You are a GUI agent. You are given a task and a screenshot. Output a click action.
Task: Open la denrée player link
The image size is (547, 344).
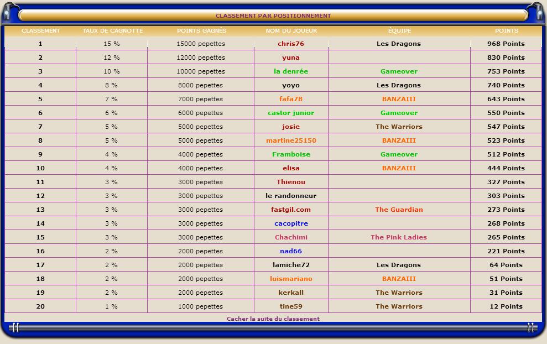290,71
